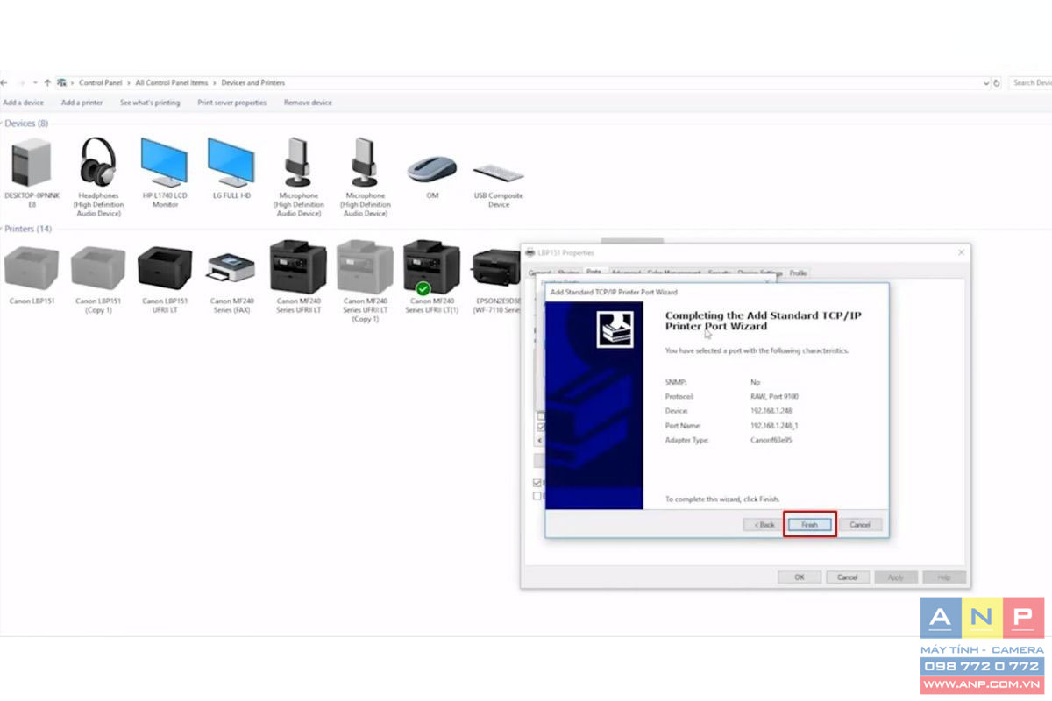Click Cancel in the TCP/IP Port Wizard
The height and width of the screenshot is (701, 1052).
[860, 524]
